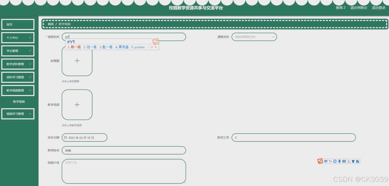Viewport: 389px width, 186px height.
Task: Click 退出到前台 in the header
Action: (359, 8)
